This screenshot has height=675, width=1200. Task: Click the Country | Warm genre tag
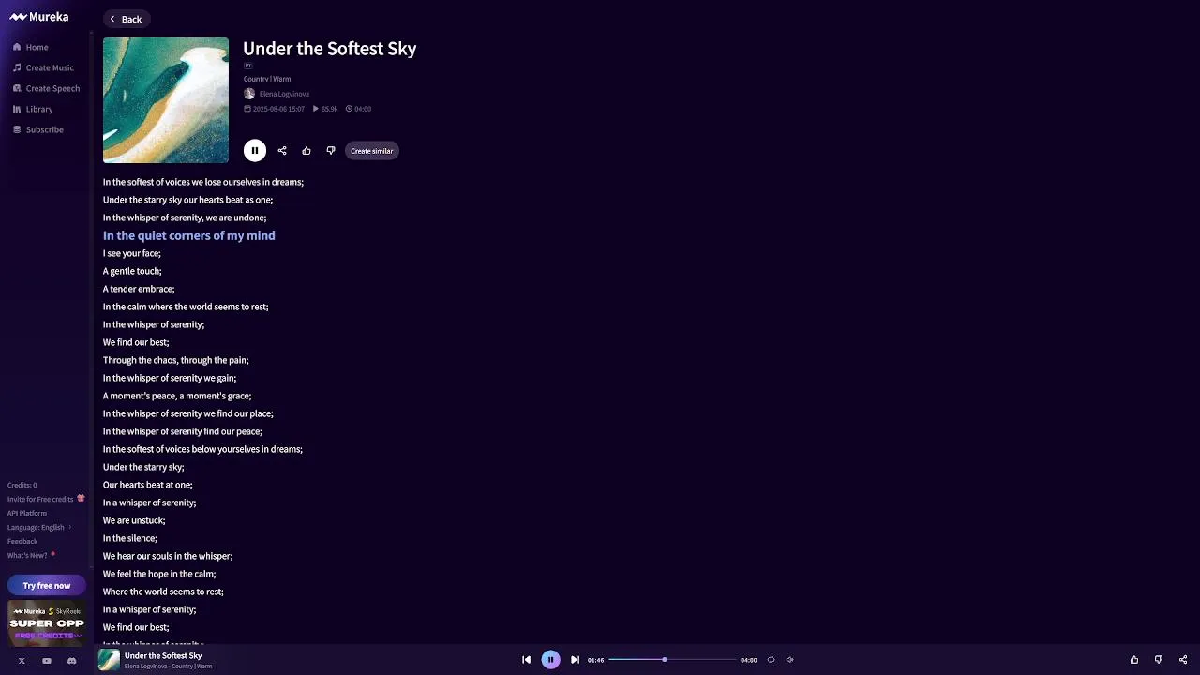(x=267, y=79)
